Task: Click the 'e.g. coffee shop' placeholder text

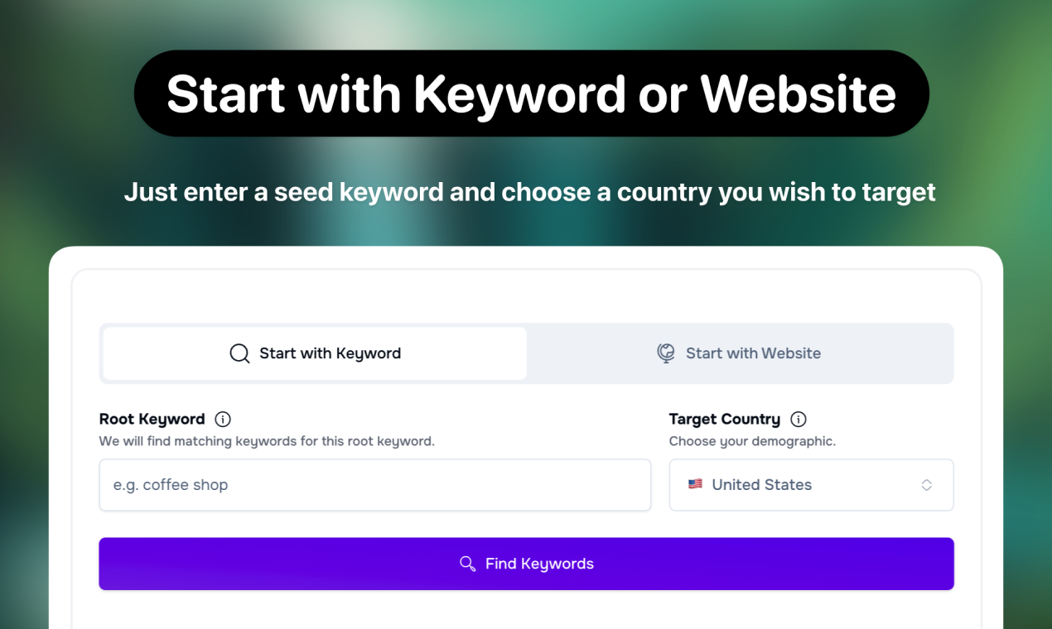Action: (171, 485)
